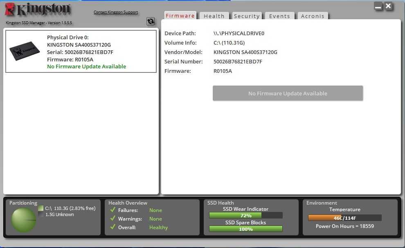This screenshot has width=405, height=248.
Task: Click the Kingston SSD Manager version text
Action: 39,23
